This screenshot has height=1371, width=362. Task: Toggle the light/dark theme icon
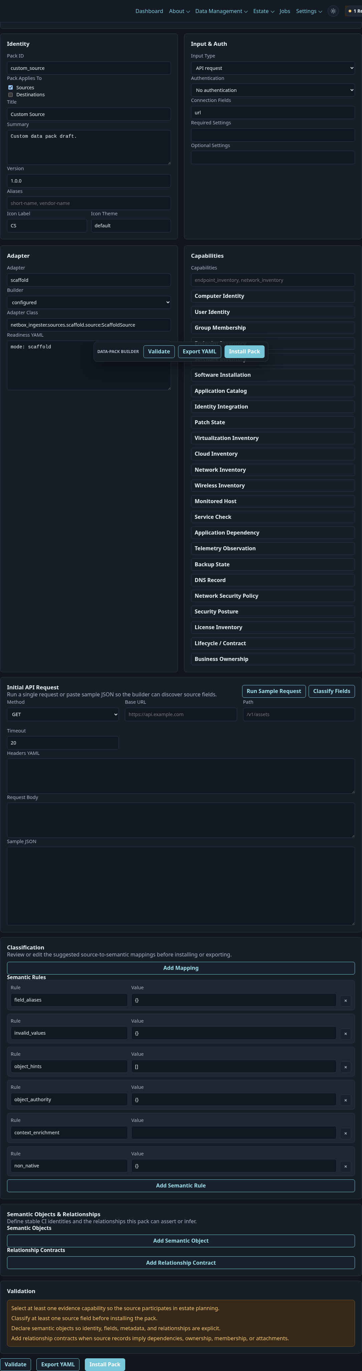click(333, 11)
